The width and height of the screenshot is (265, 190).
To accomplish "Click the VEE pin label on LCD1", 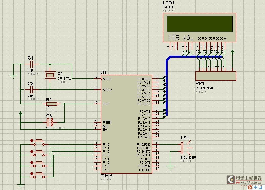I will [177, 38].
